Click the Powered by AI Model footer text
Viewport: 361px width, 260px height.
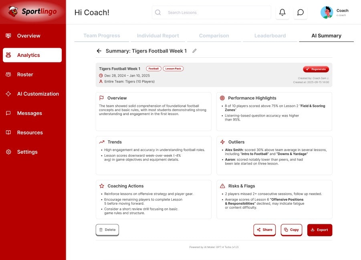(214, 247)
